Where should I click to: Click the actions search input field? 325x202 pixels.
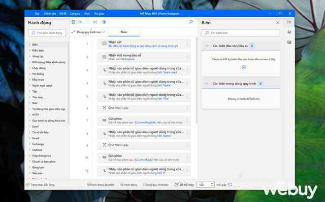[47, 33]
